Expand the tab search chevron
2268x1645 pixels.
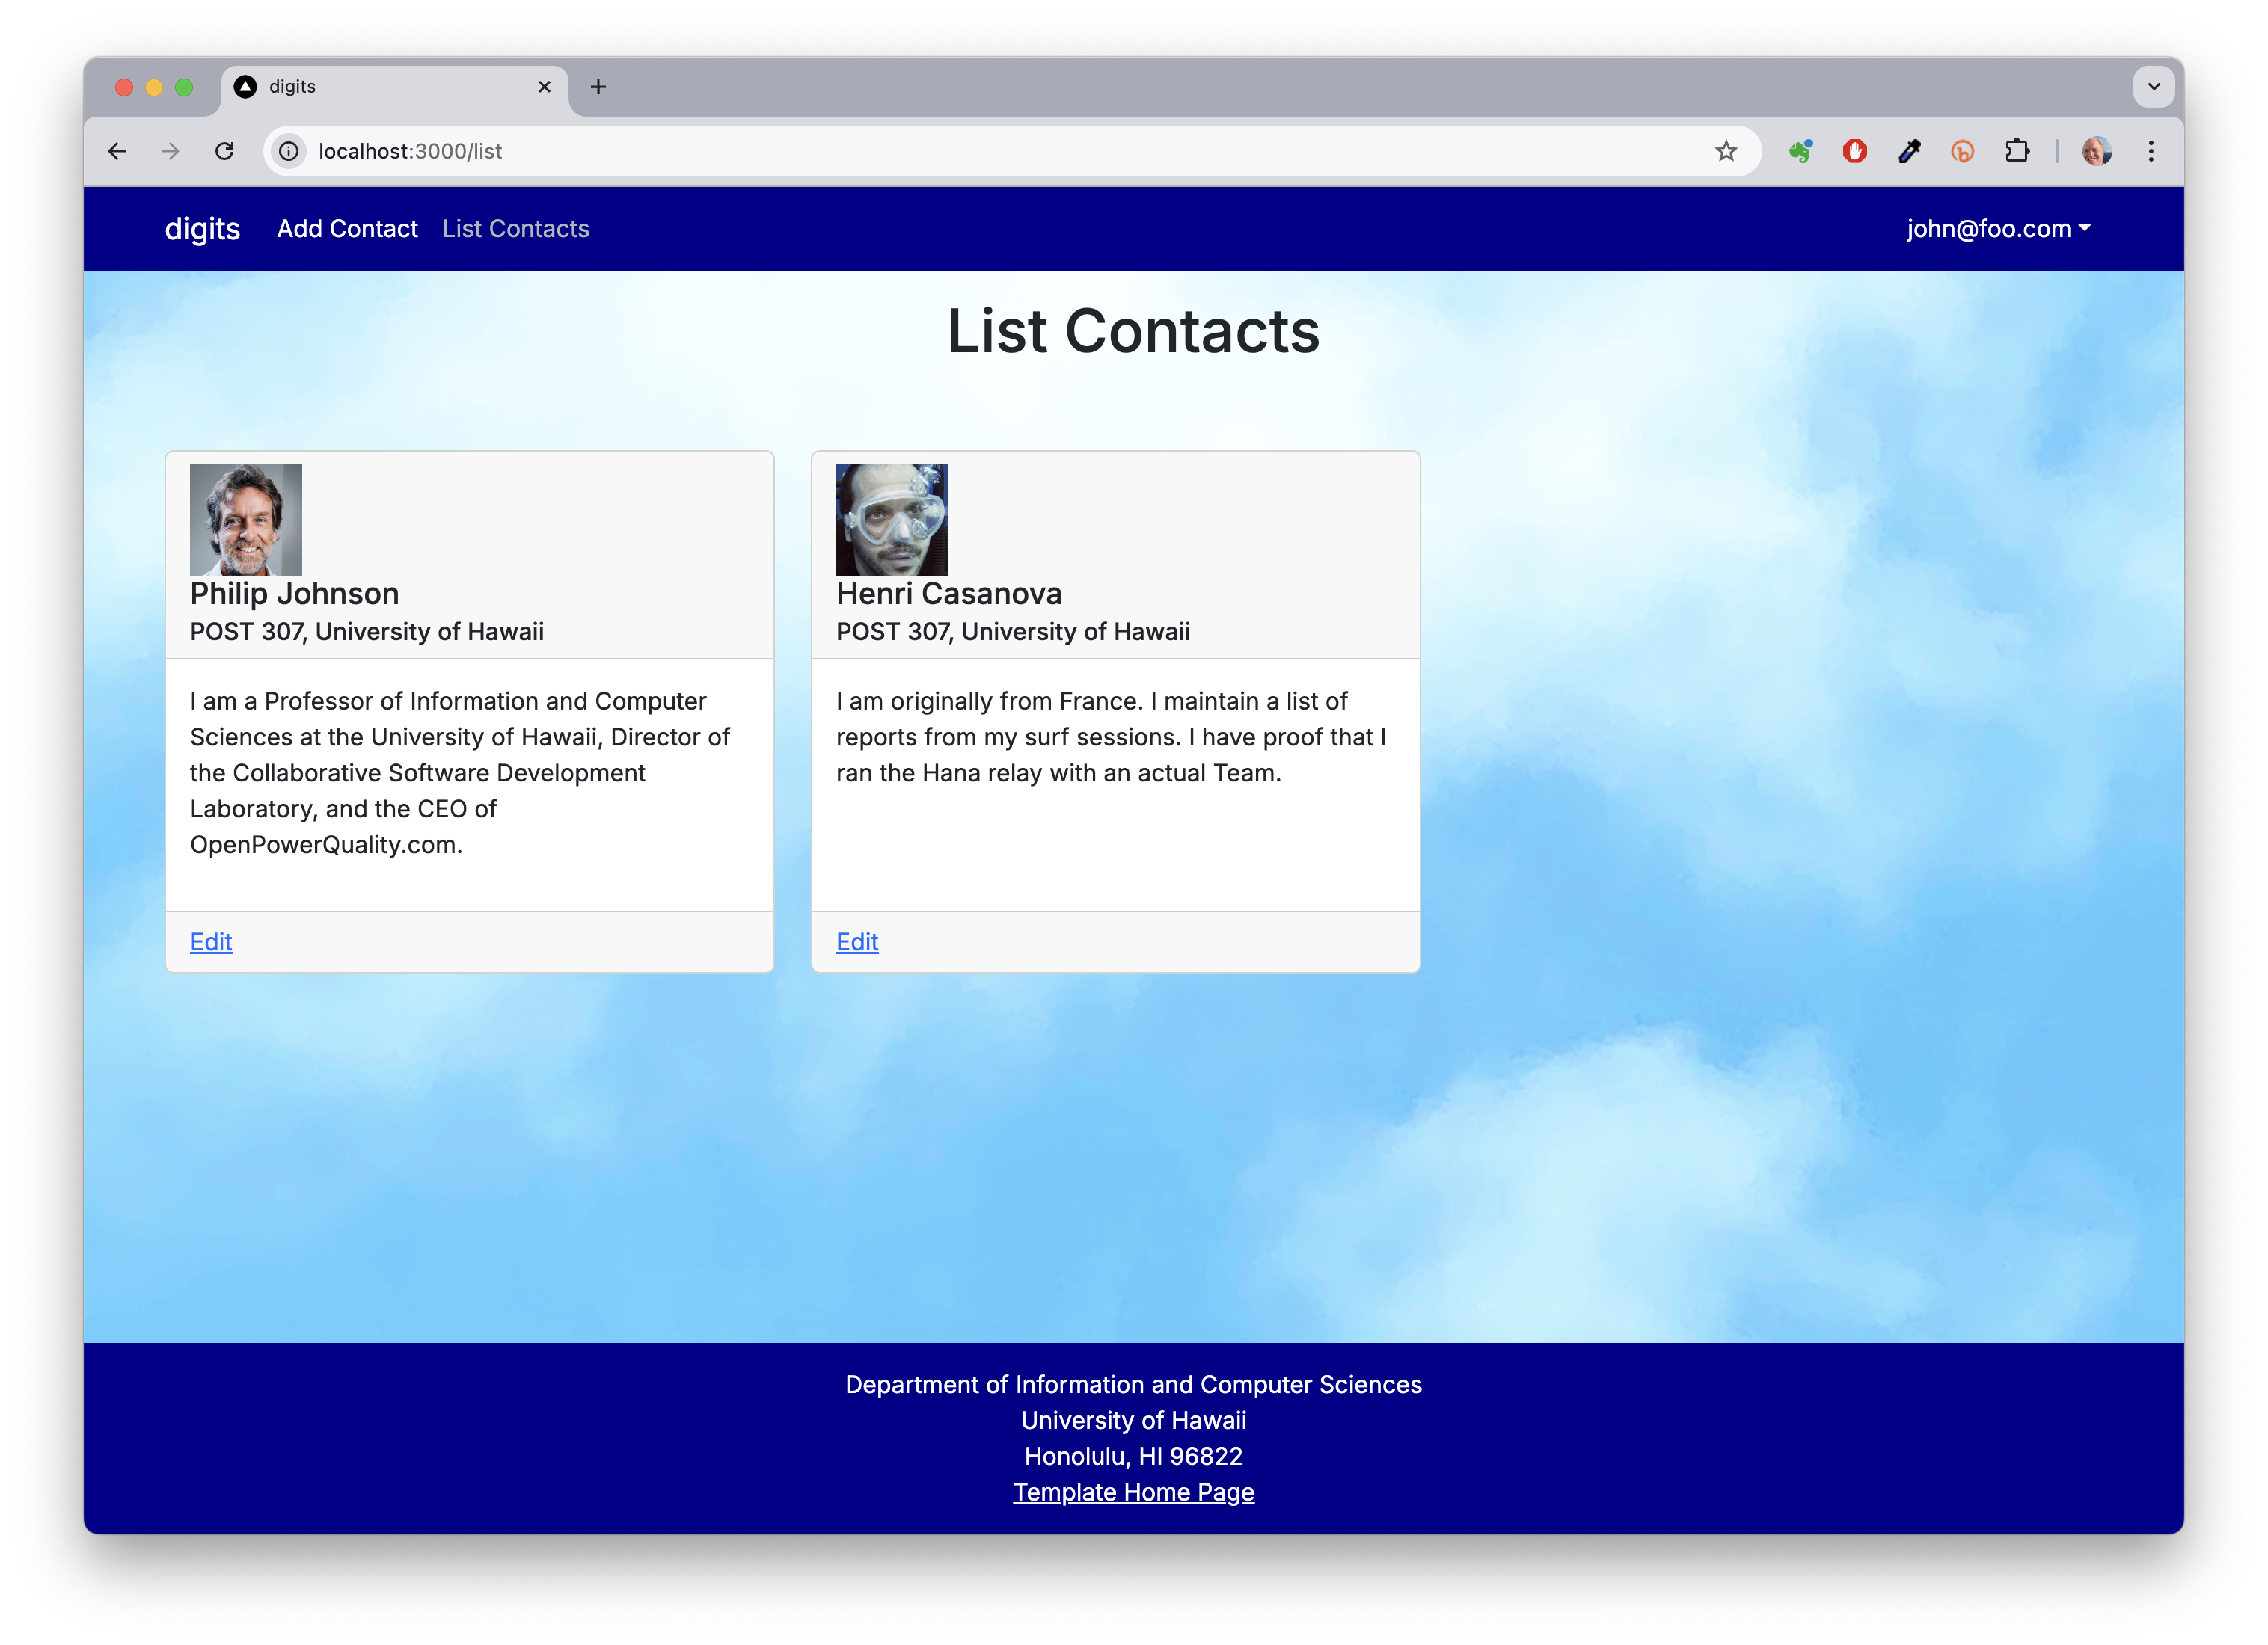[x=2153, y=87]
